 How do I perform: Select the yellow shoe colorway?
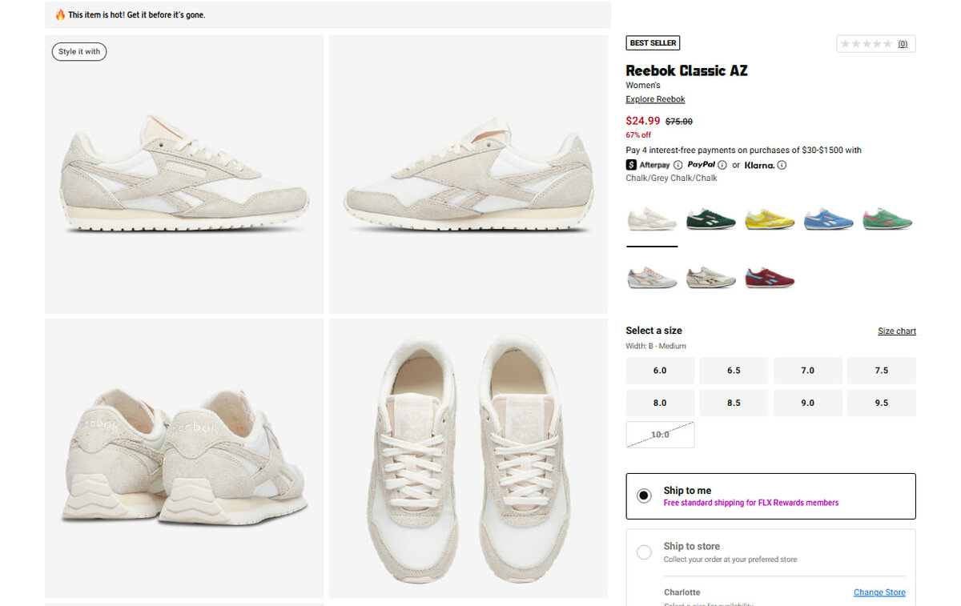[x=770, y=219]
